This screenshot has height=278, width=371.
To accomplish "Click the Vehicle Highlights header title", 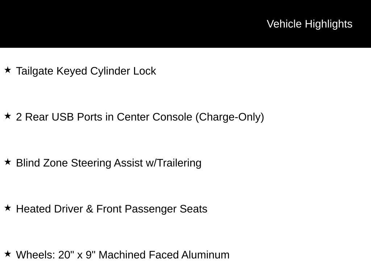I will pos(309,24).
